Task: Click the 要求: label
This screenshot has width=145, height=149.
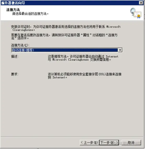Action: (15, 74)
